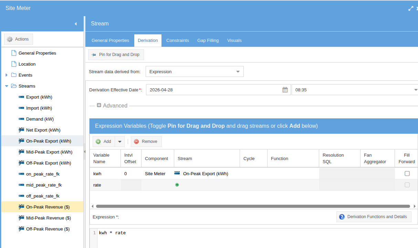Collapse the left sidebar panel arrow
Viewport: 418px width, 248px height.
(x=76, y=24)
